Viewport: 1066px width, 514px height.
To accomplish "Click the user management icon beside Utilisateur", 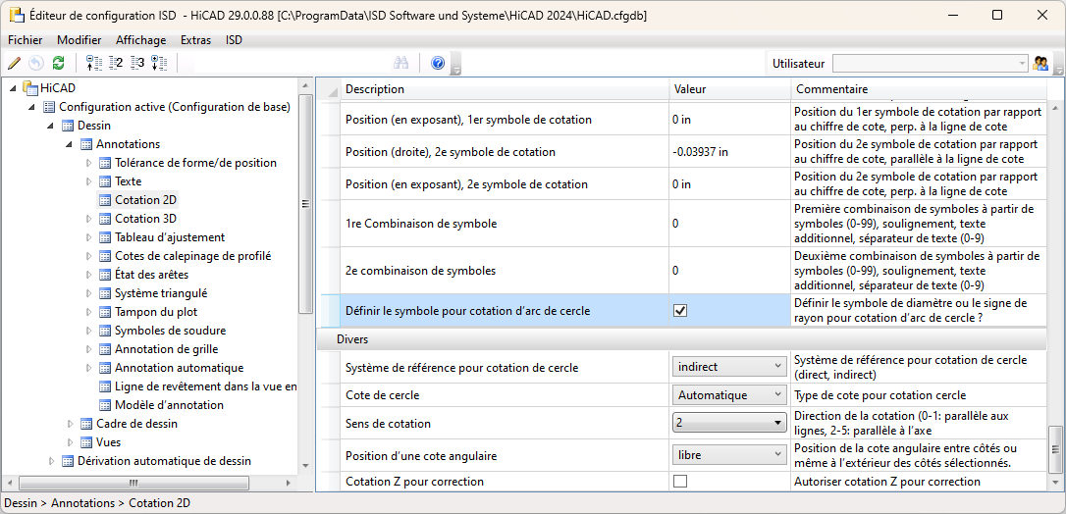I will (x=1040, y=63).
